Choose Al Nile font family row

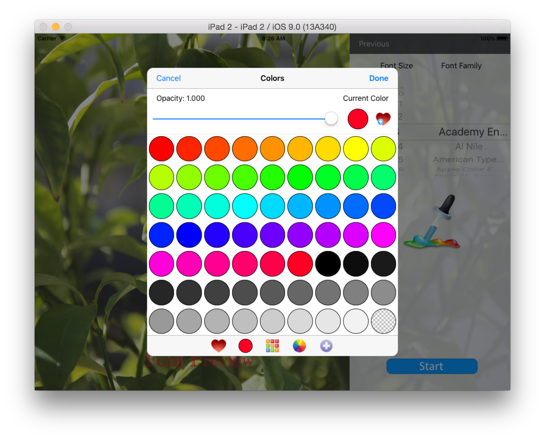click(469, 147)
